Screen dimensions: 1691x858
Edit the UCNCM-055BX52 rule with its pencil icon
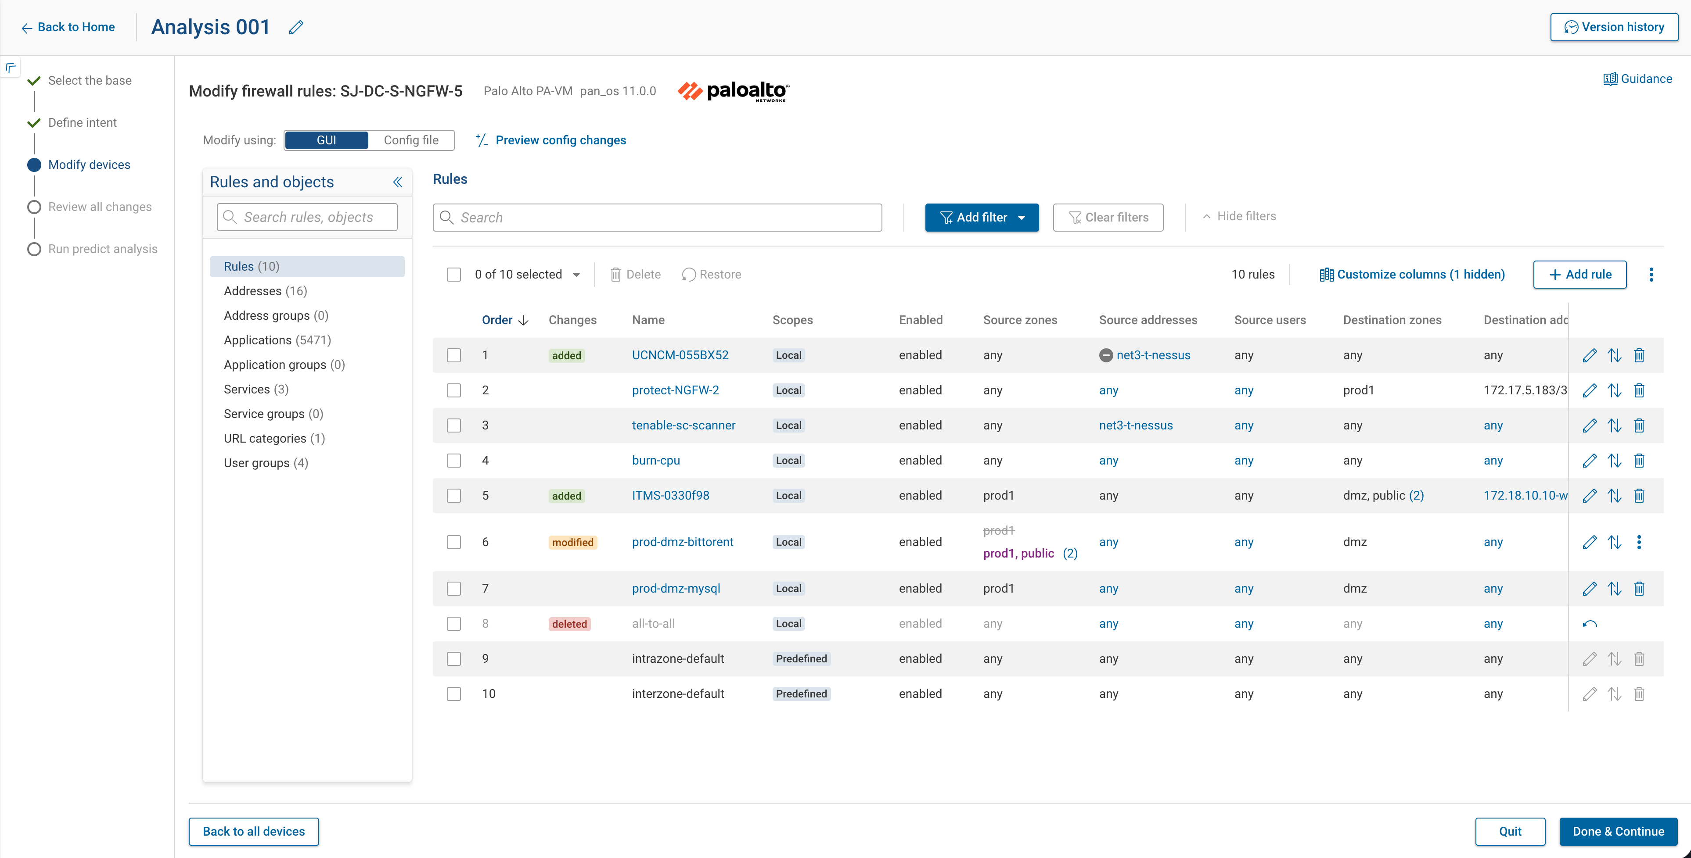pos(1589,355)
